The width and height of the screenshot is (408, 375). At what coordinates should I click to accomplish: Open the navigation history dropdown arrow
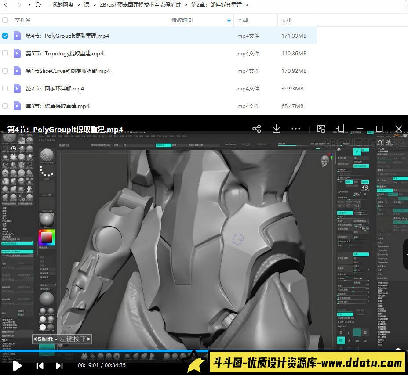click(x=29, y=5)
